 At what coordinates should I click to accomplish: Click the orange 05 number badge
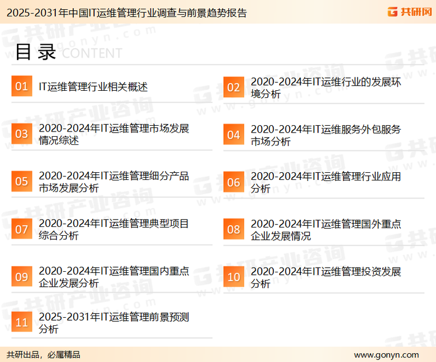point(22,181)
